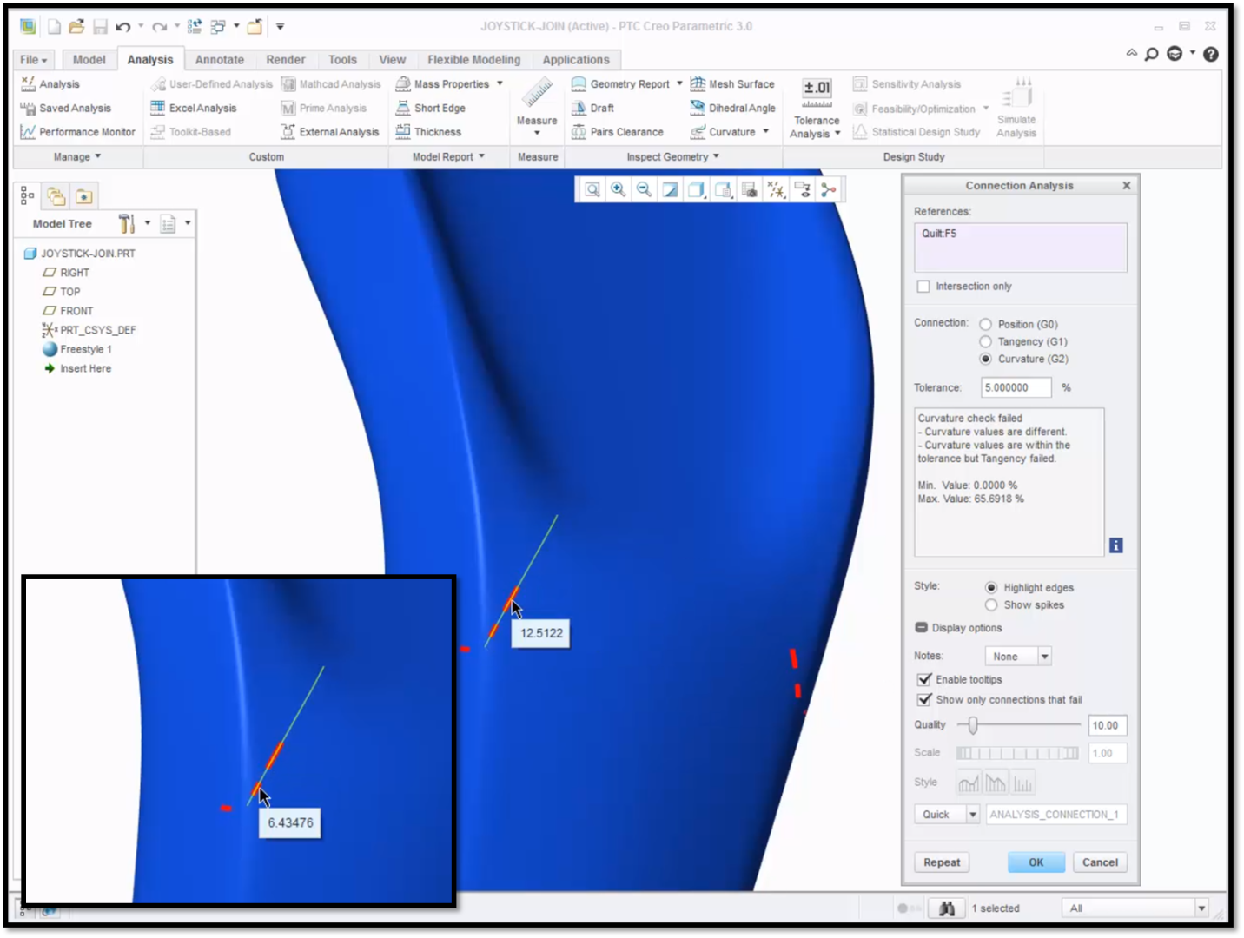
Task: Open the Search icon at top right
Action: click(1152, 54)
